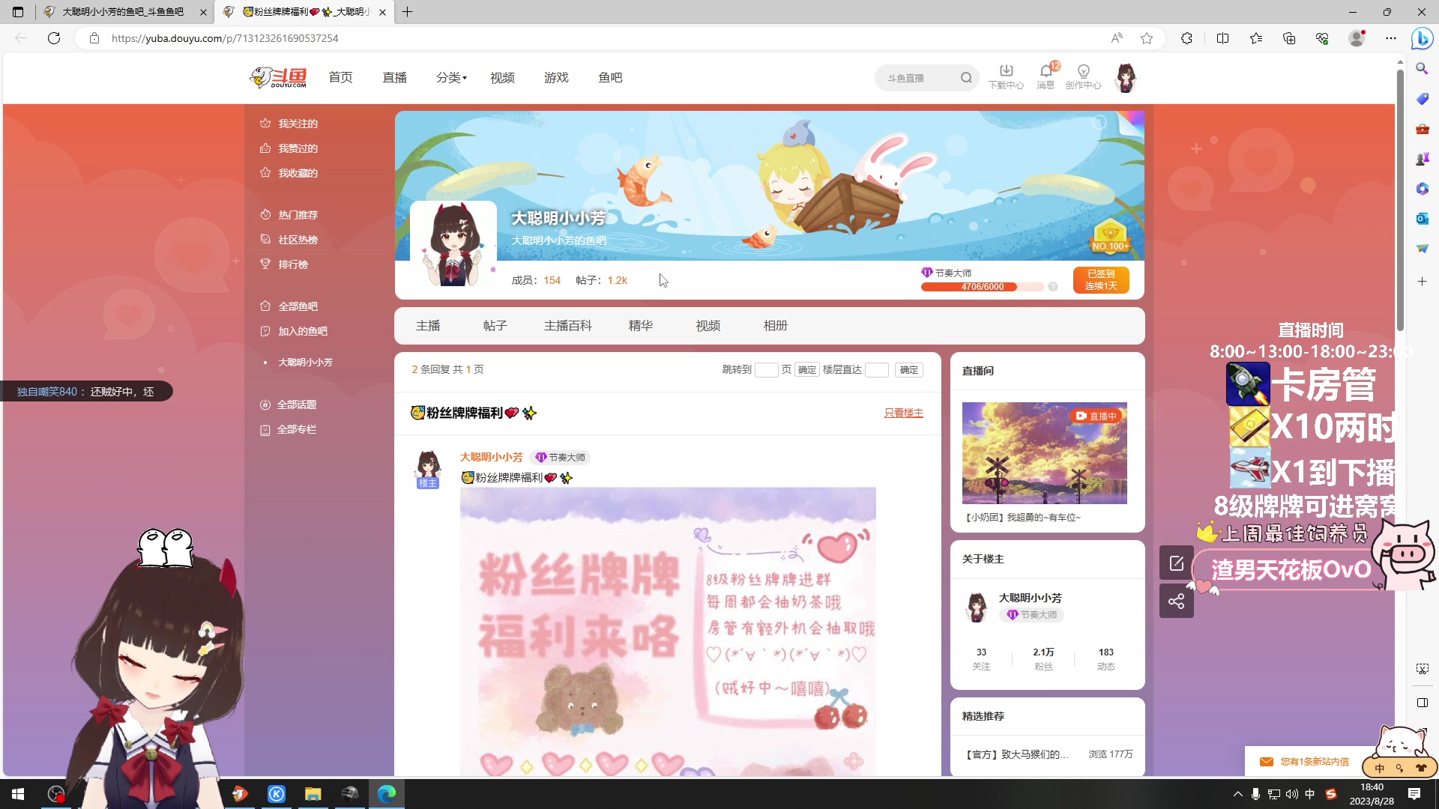Expand the 分类 dropdown menu
Viewport: 1439px width, 809px height.
[x=451, y=78]
